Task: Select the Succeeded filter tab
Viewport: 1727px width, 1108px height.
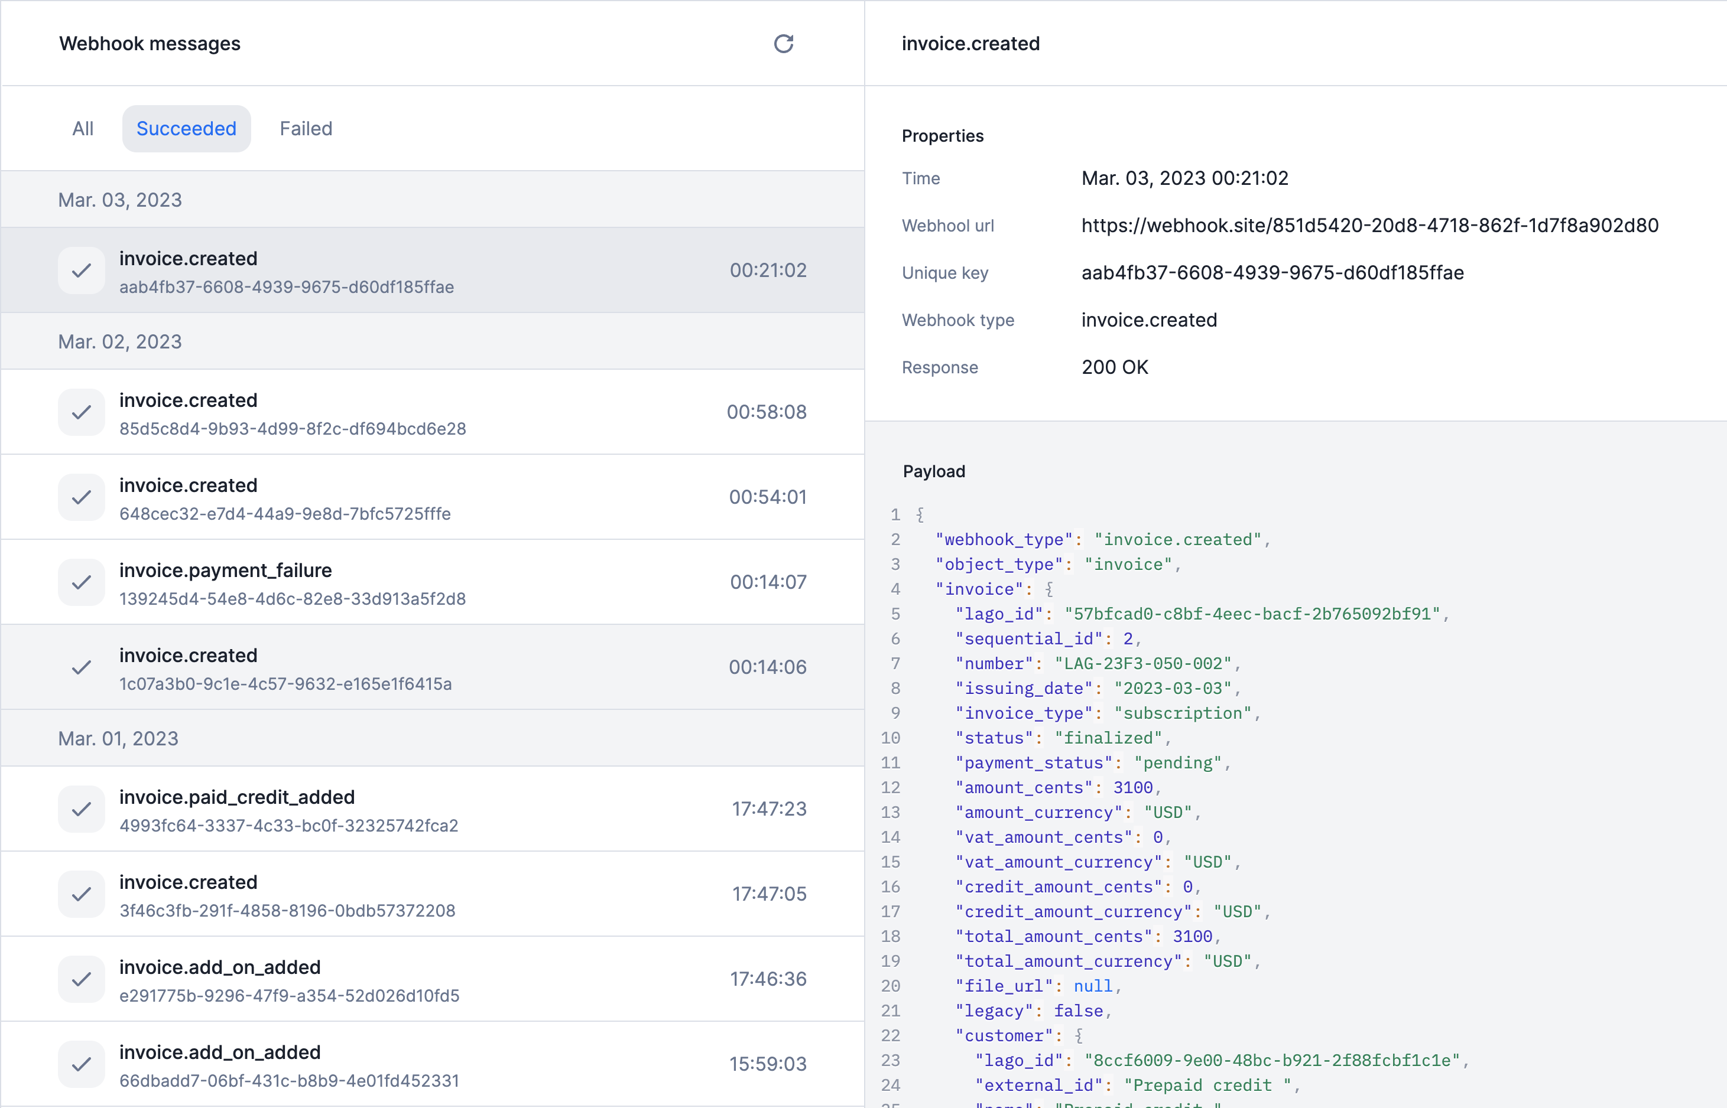Action: (186, 129)
